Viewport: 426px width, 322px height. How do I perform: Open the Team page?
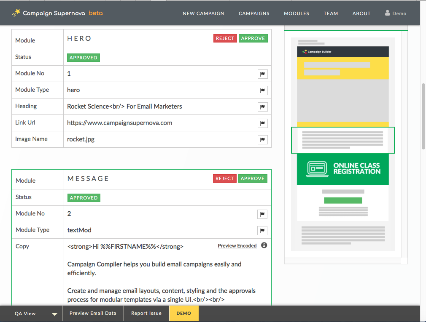click(x=331, y=13)
